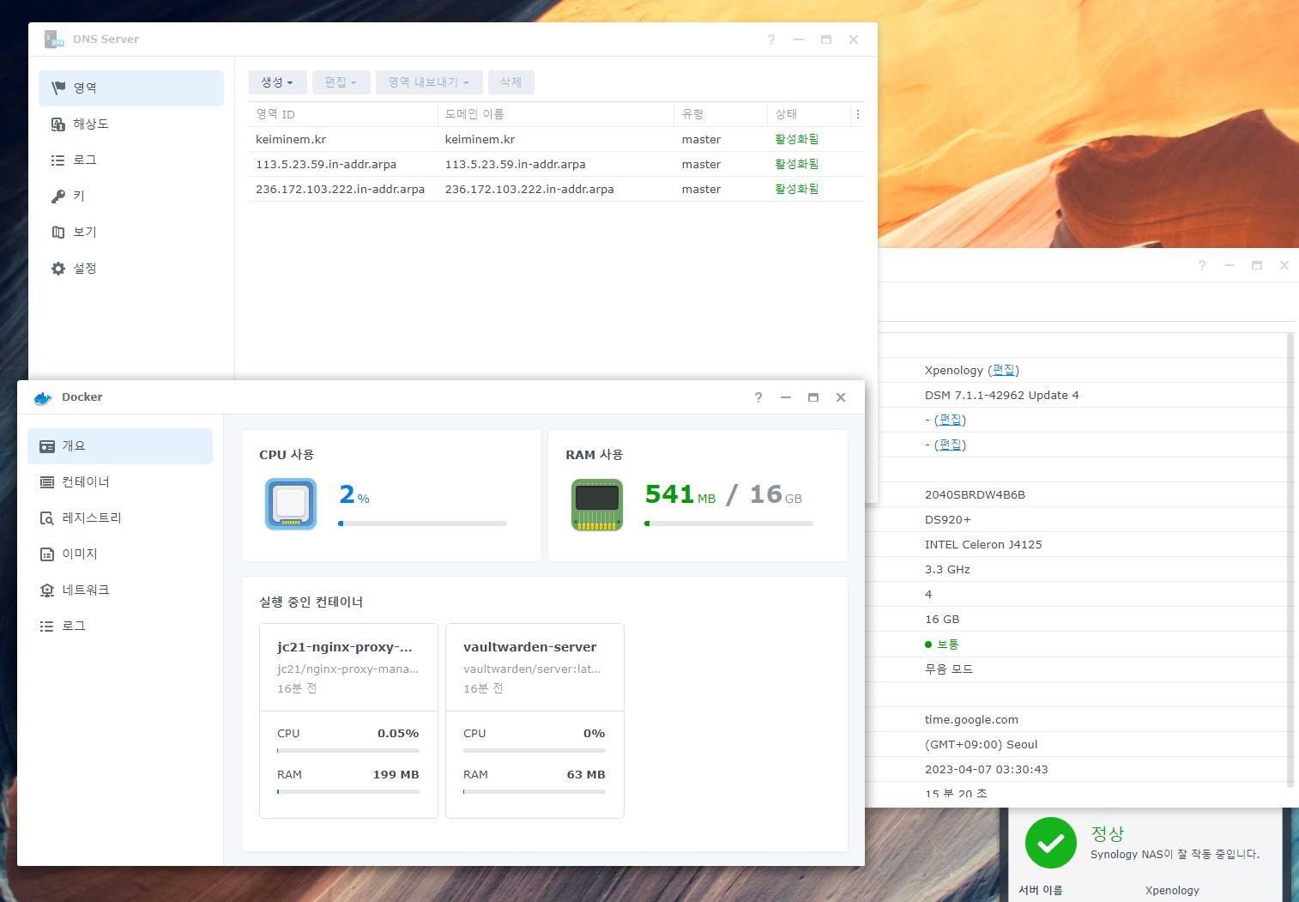
Task: Click the Docker 이미지 image icon
Action: 47,554
